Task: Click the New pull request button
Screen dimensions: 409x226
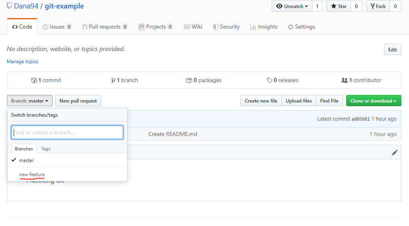Action: coord(78,101)
